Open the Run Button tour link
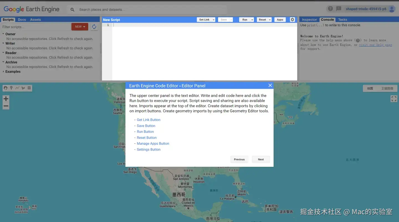The height and width of the screenshot is (222, 399). click(145, 132)
